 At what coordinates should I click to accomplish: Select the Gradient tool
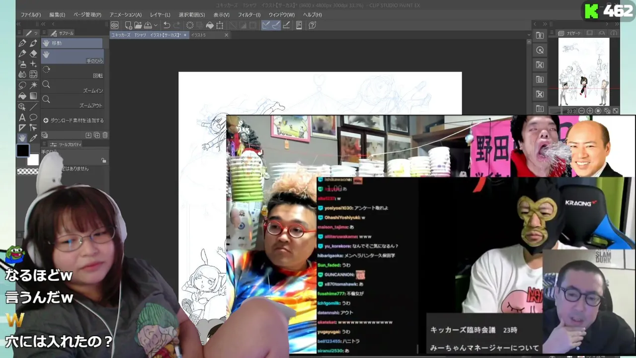pos(33,96)
